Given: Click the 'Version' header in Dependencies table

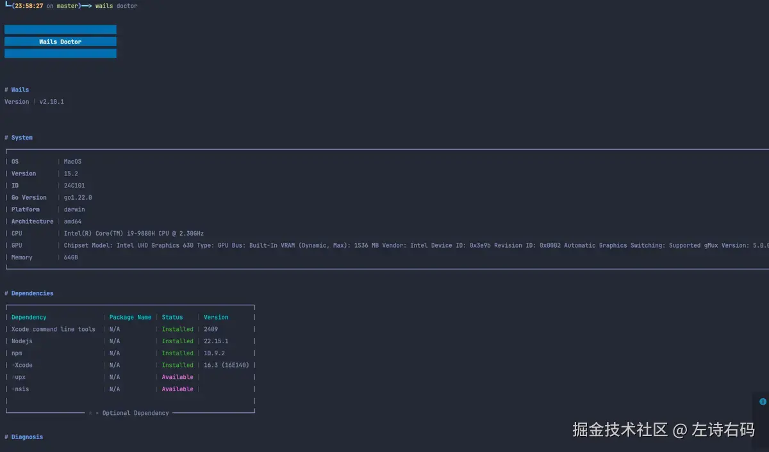Looking at the screenshot, I should [x=216, y=318].
